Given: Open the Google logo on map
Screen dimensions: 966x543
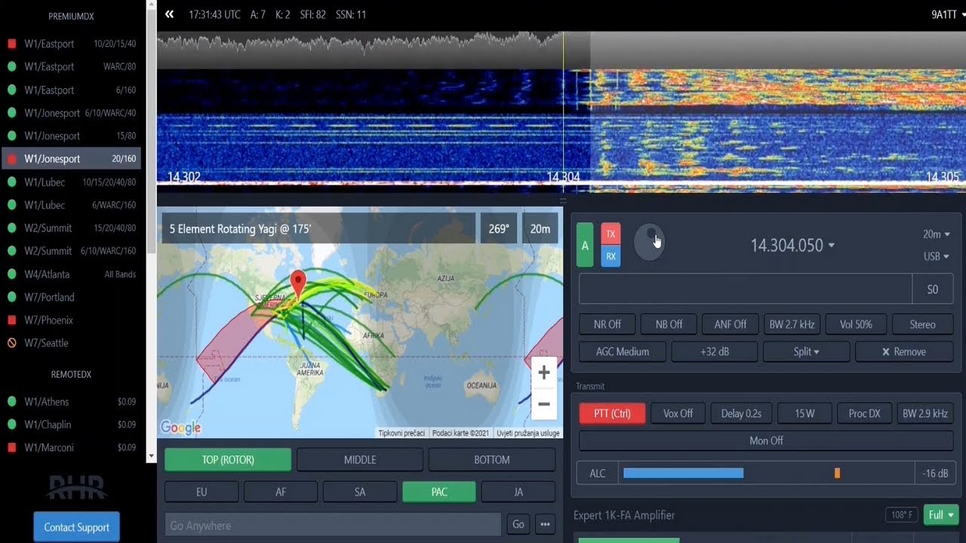Looking at the screenshot, I should pyautogui.click(x=181, y=428).
